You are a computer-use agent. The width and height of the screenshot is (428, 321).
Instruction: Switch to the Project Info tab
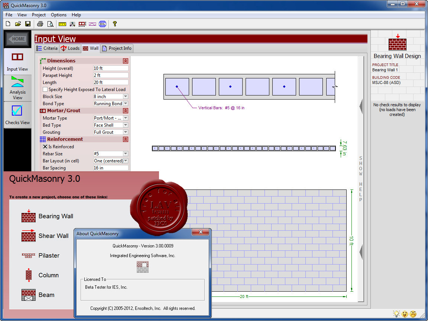(117, 48)
